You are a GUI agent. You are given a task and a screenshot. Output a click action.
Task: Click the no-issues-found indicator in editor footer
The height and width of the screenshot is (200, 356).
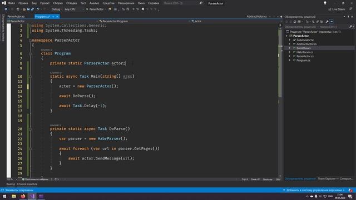coord(36,179)
